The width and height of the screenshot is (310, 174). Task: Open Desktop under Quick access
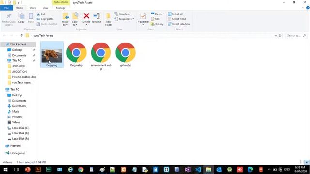coord(17,50)
